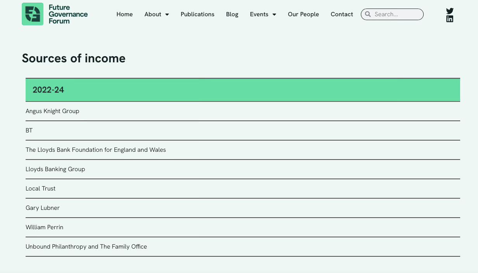Select the Angus Knight Group row

coord(243,111)
